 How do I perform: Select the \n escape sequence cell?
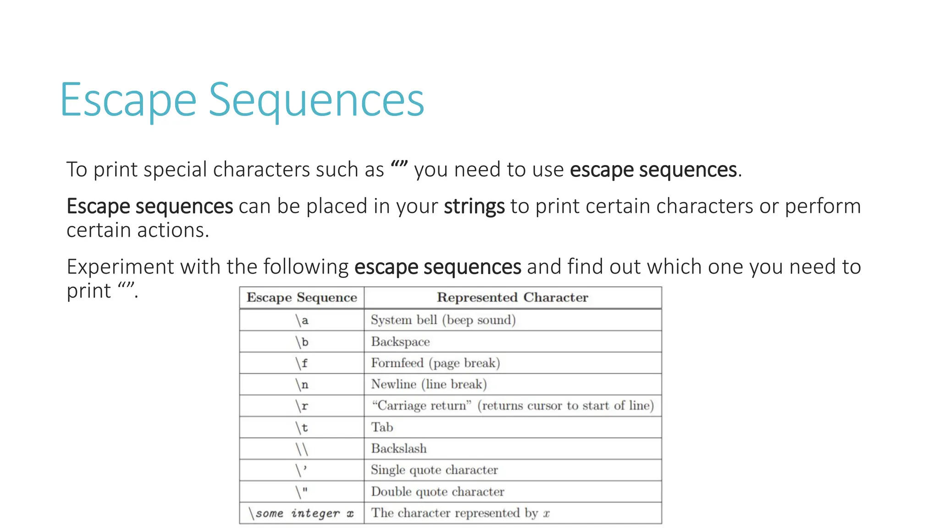(302, 384)
